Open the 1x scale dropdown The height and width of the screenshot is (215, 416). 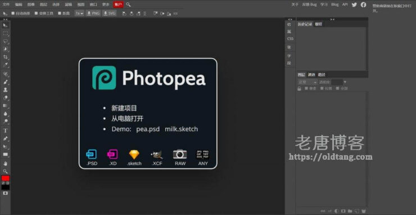click(79, 13)
